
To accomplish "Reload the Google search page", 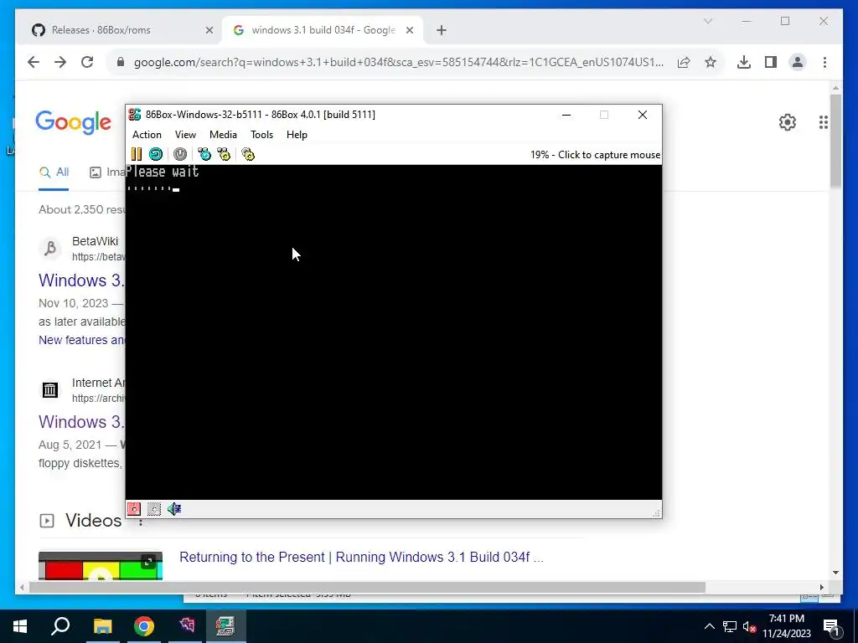I will pyautogui.click(x=87, y=62).
